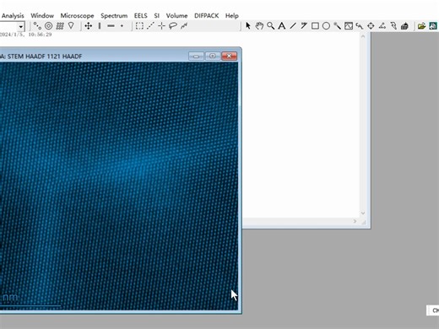
Task: Click the open folder icon
Action: point(421,26)
